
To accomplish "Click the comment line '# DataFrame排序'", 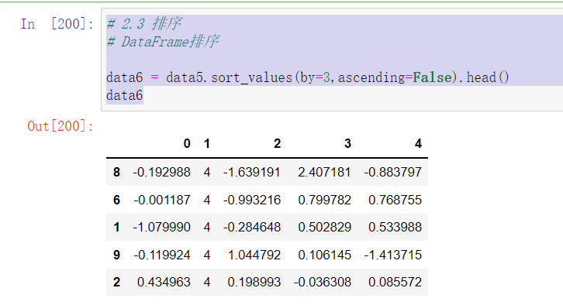I will click(163, 42).
